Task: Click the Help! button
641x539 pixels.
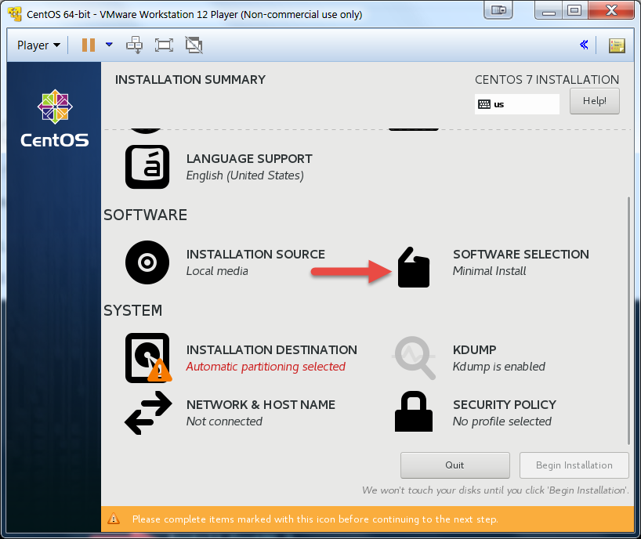Action: [x=595, y=101]
